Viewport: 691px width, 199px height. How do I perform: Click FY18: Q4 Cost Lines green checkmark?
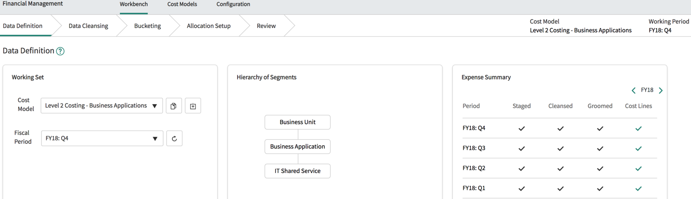pyautogui.click(x=638, y=129)
